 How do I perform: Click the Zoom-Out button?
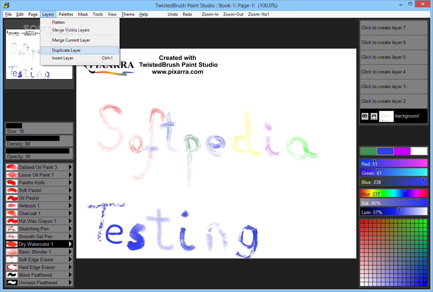(x=233, y=14)
